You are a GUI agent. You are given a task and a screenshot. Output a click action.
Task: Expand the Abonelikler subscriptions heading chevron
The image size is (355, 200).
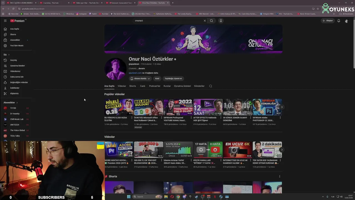tap(17, 102)
